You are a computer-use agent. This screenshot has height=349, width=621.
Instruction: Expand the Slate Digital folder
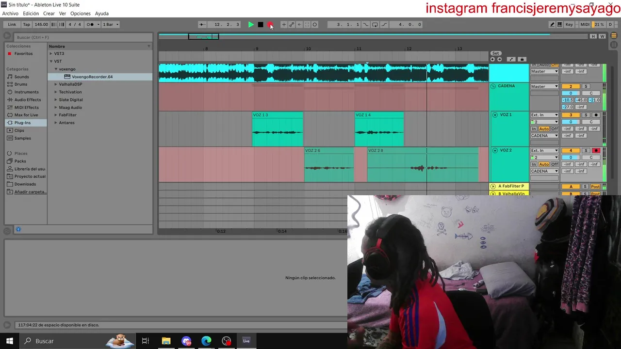pyautogui.click(x=56, y=100)
